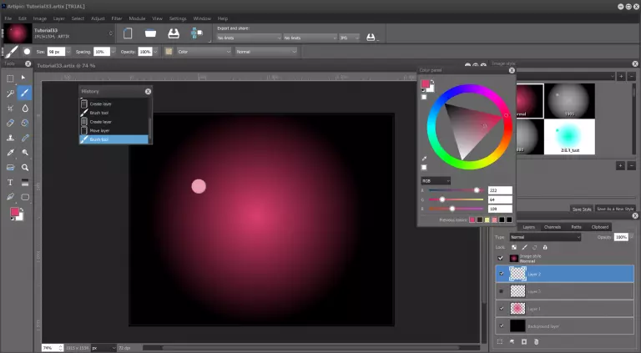Select the Zoom magnifier tool
The image size is (641, 353).
point(25,167)
